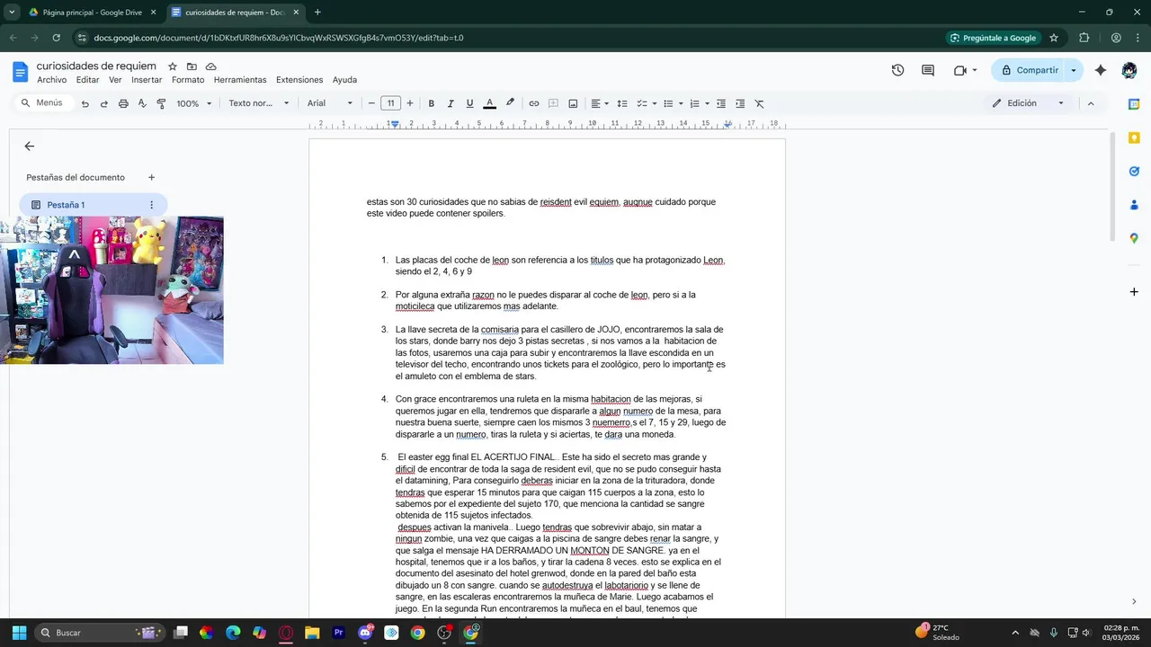
Task: Move document with folder icon
Action: [192, 66]
